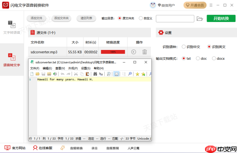Open the audio clipping tool link
The width and height of the screenshot is (237, 153).
(113, 148)
